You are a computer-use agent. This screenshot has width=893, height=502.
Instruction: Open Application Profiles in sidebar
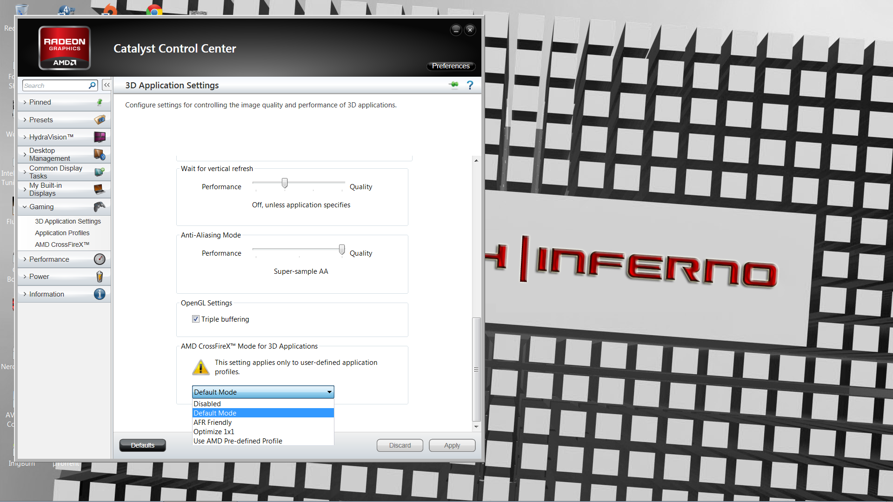62,233
